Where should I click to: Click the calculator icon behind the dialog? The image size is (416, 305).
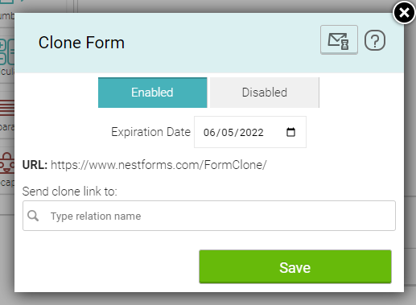7,52
